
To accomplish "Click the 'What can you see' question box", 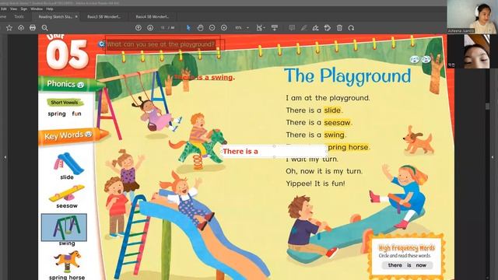I will click(164, 44).
